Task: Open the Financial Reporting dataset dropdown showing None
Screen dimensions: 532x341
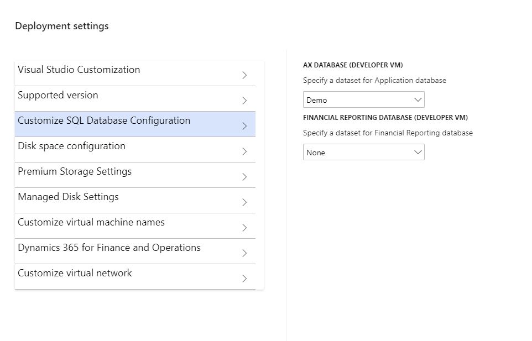Action: pyautogui.click(x=363, y=152)
